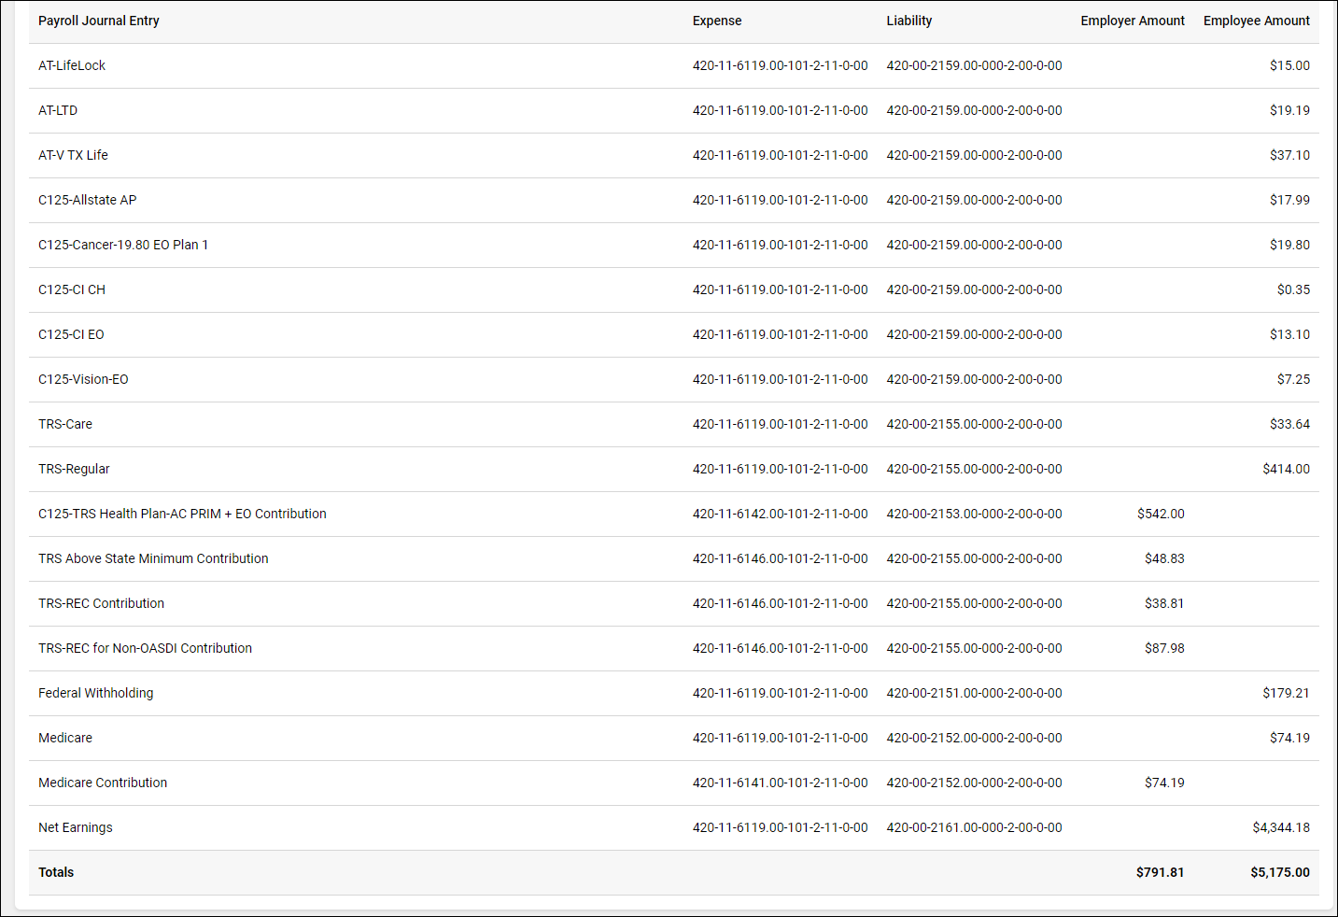Click the Liability column header

pyautogui.click(x=908, y=21)
